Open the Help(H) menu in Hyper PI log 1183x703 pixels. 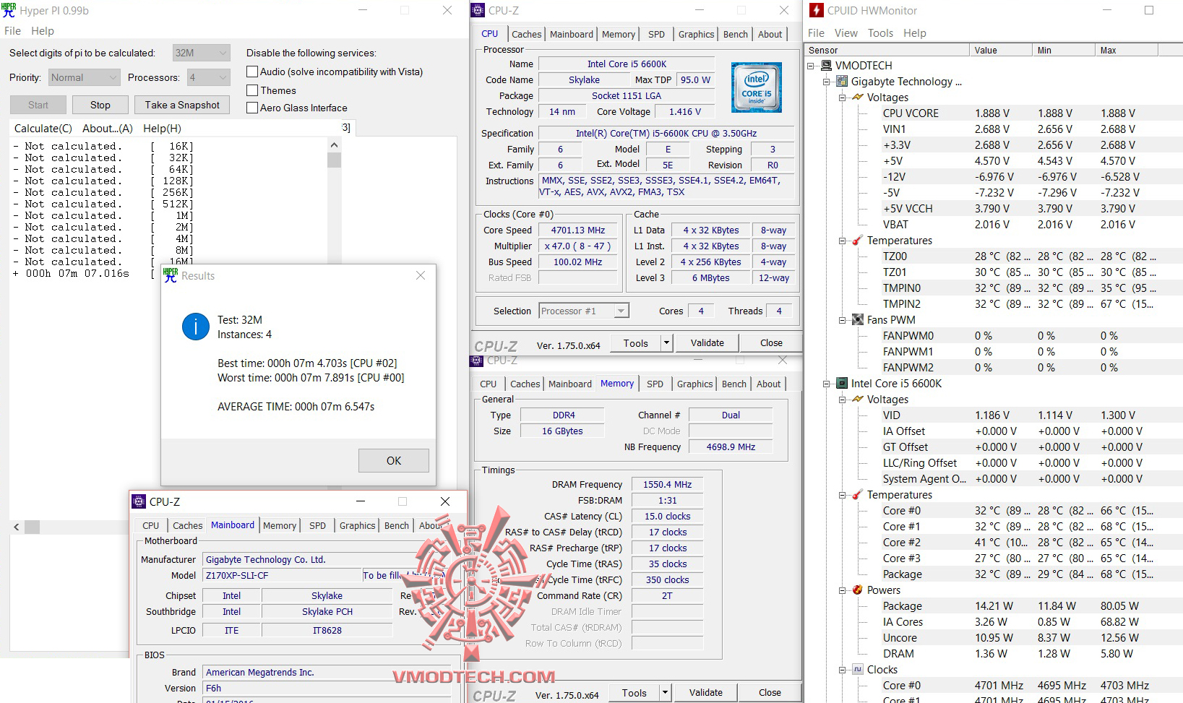(162, 128)
